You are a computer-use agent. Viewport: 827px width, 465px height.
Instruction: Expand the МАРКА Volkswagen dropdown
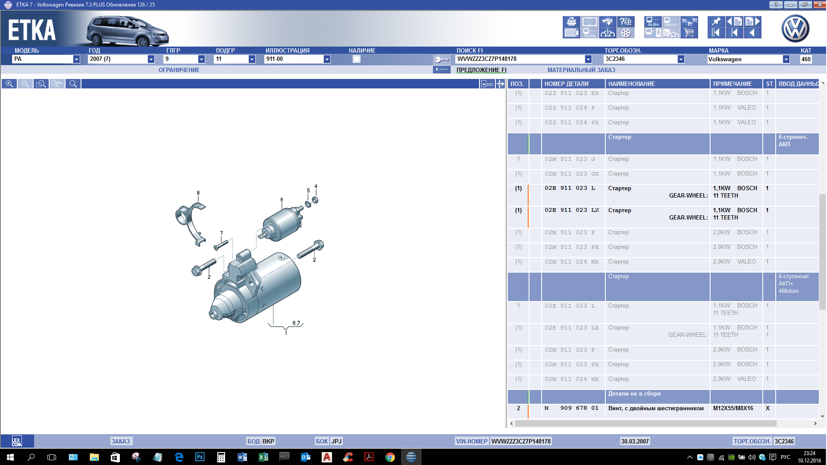coord(786,59)
